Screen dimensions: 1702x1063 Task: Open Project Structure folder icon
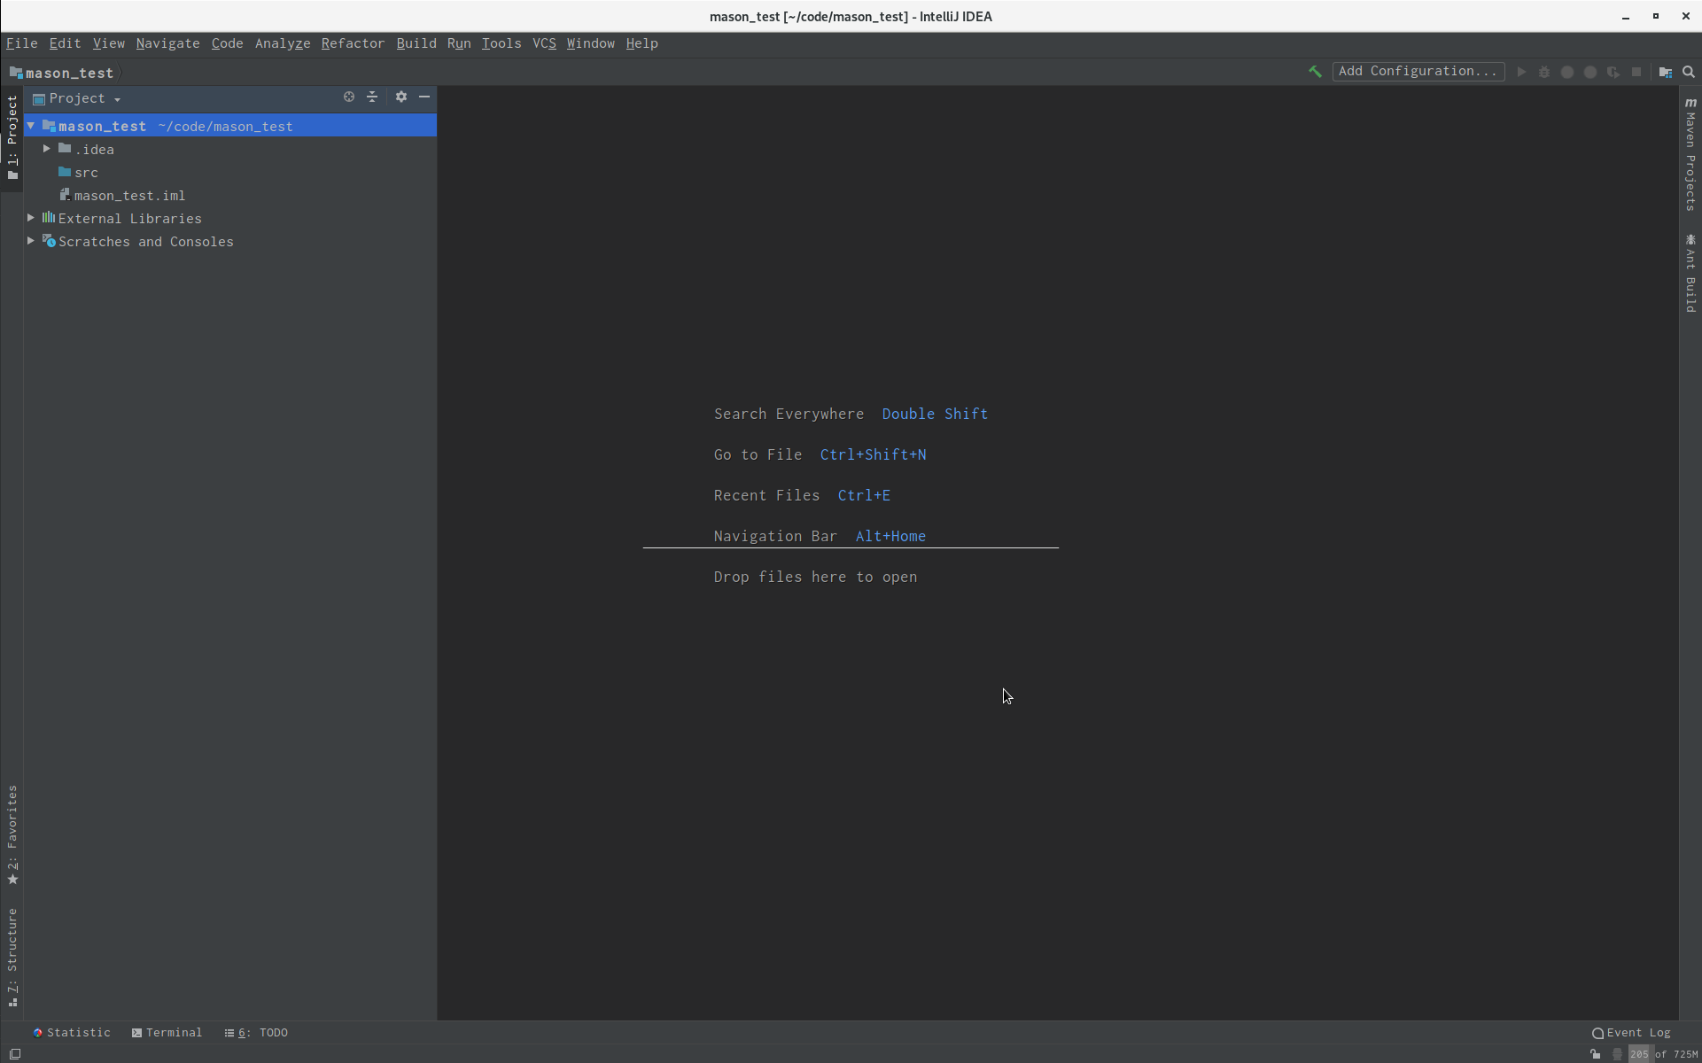[x=1666, y=72]
